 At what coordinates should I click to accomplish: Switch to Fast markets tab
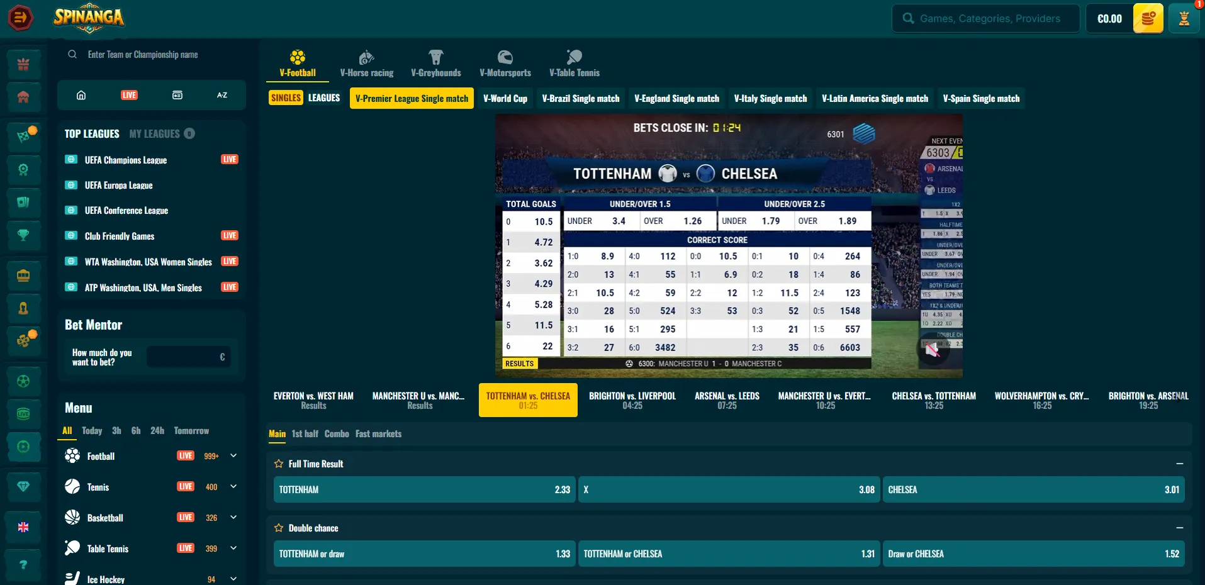[378, 433]
